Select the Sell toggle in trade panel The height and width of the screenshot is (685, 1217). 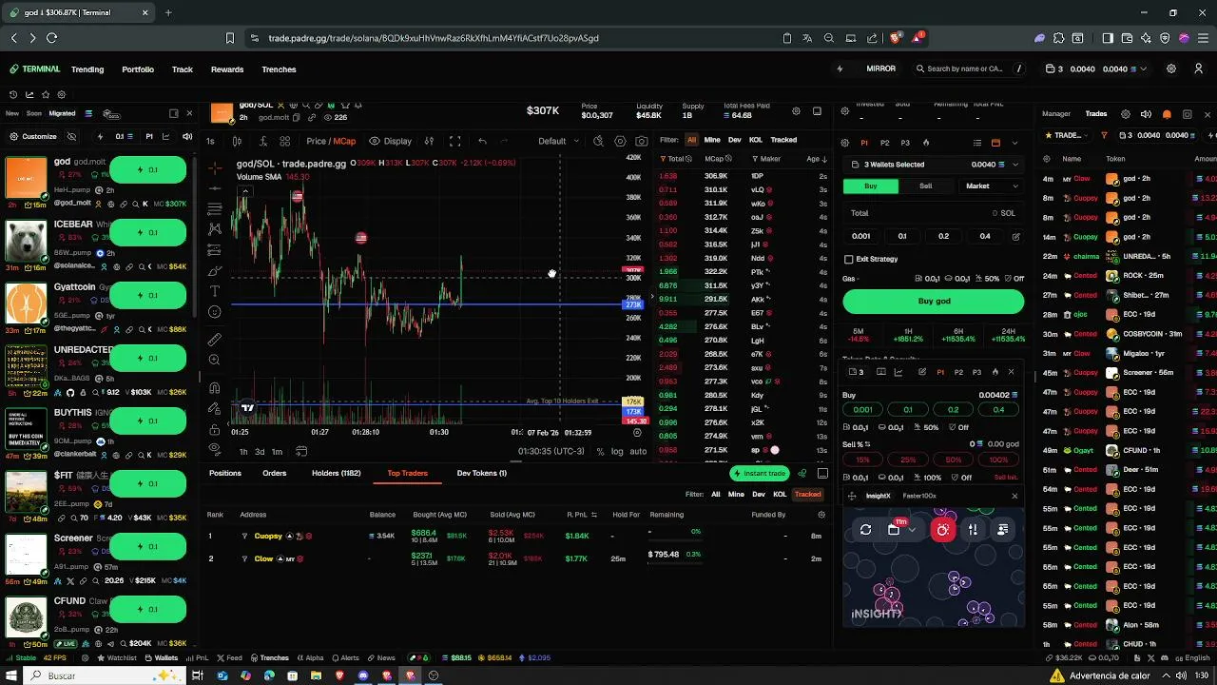[925, 186]
